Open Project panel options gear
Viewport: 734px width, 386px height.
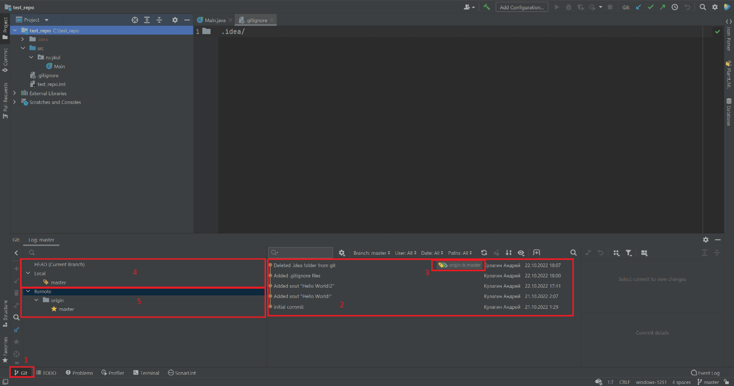pyautogui.click(x=175, y=20)
